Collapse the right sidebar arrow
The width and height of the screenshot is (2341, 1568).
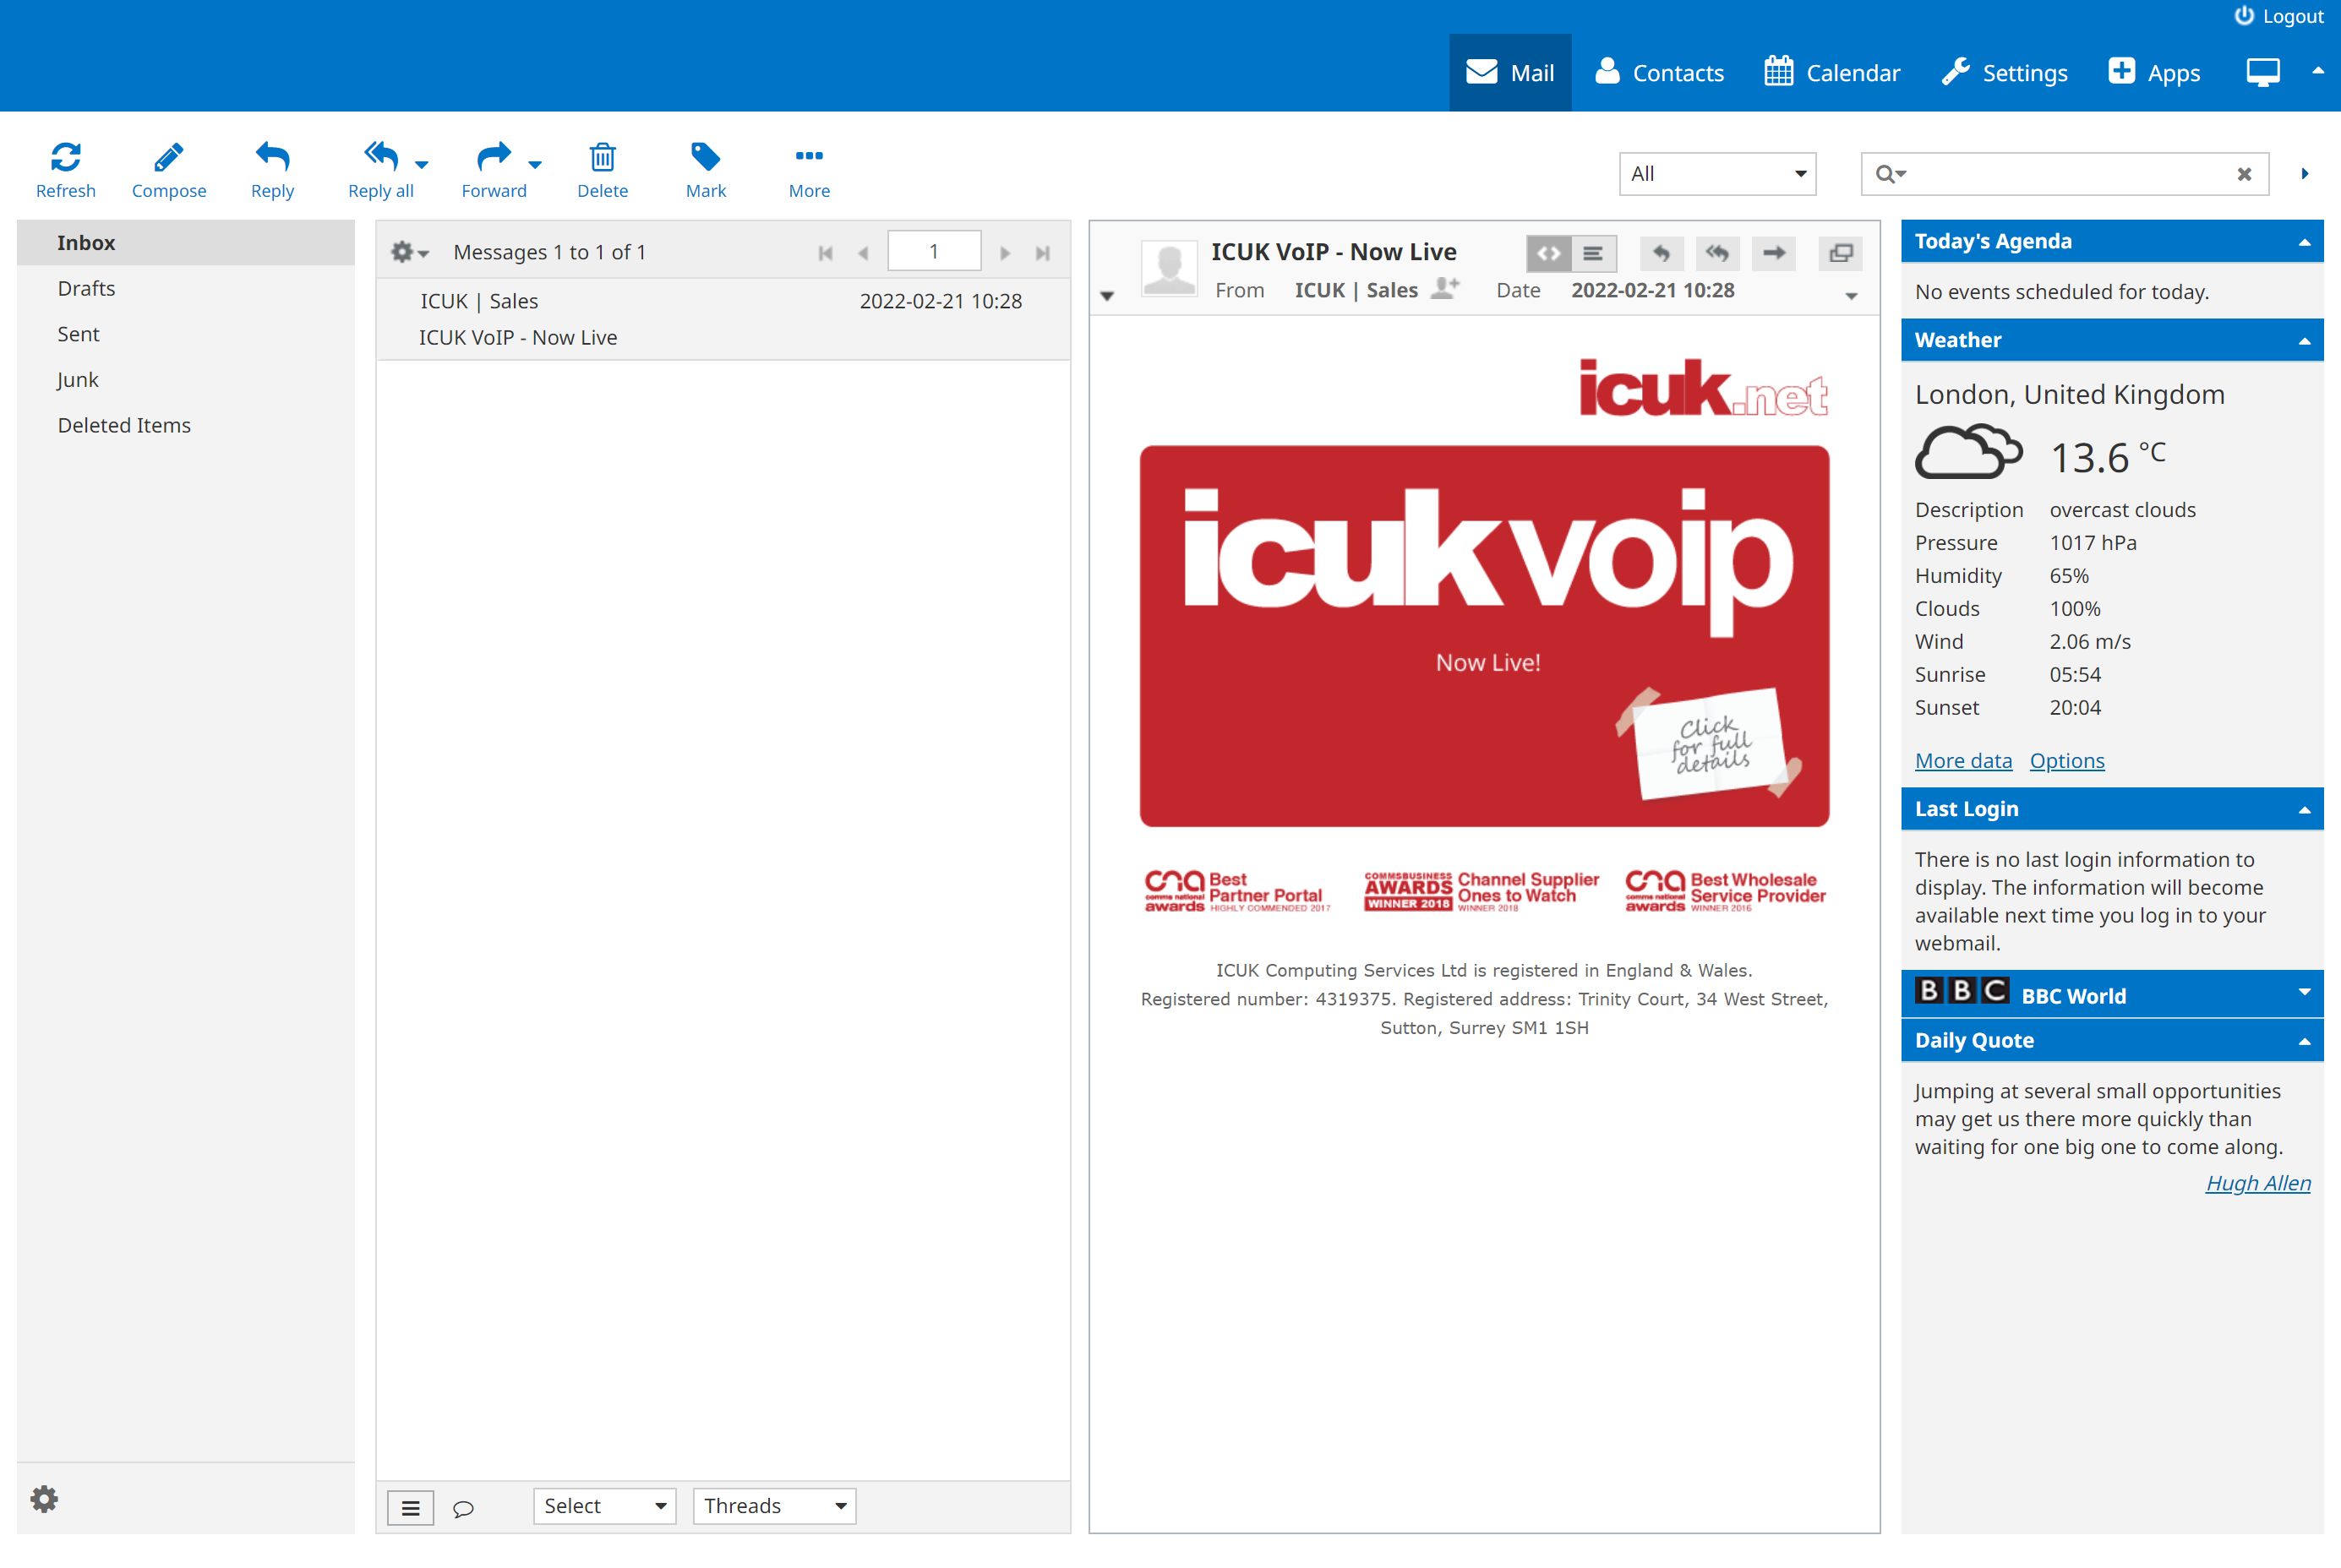tap(2305, 174)
